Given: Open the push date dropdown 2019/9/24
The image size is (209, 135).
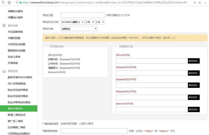Looking at the screenshot, I should (72, 22).
